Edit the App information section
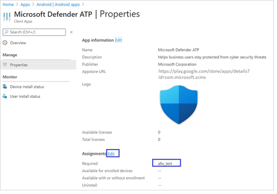The width and height of the screenshot is (277, 194). click(x=118, y=40)
